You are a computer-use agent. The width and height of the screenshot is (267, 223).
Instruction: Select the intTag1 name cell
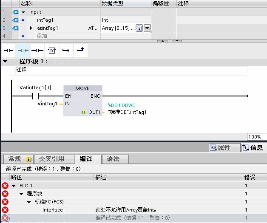point(45,20)
